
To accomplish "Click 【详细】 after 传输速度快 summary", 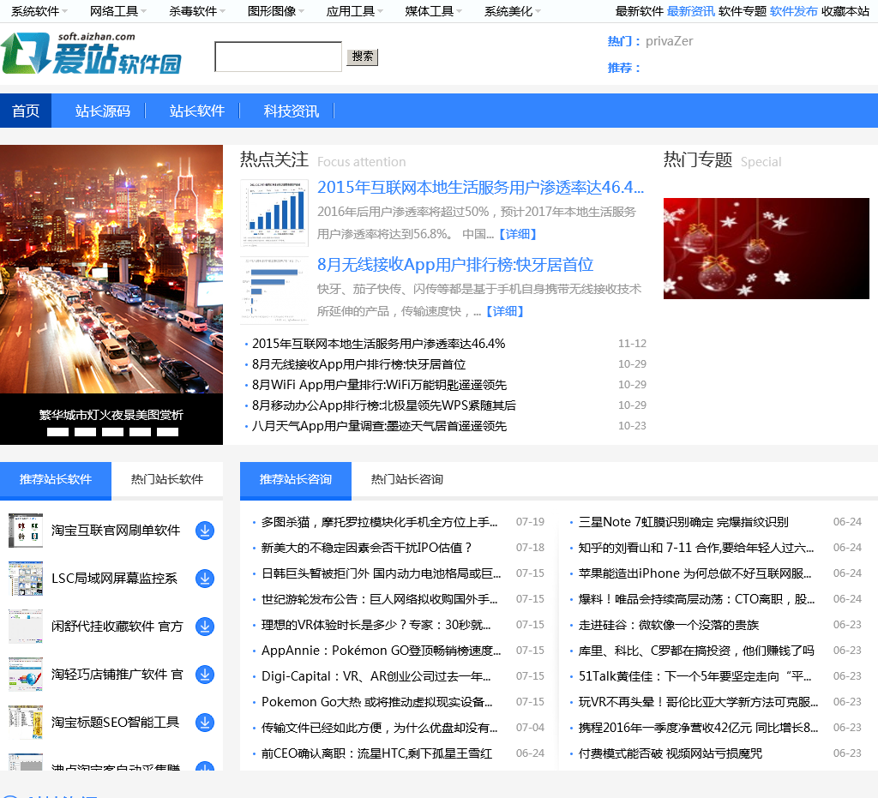I will [504, 311].
